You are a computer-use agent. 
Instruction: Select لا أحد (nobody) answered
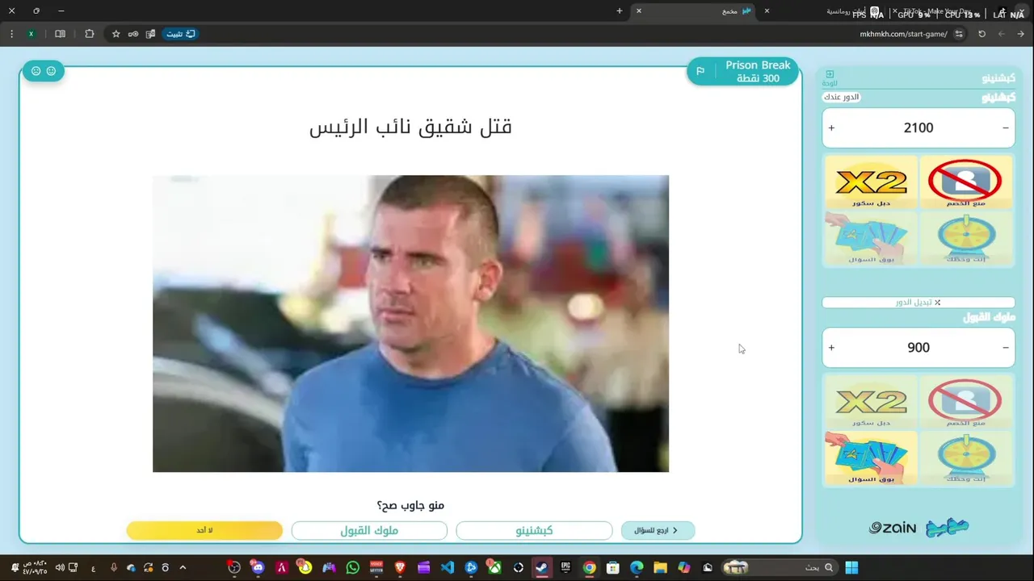point(204,530)
